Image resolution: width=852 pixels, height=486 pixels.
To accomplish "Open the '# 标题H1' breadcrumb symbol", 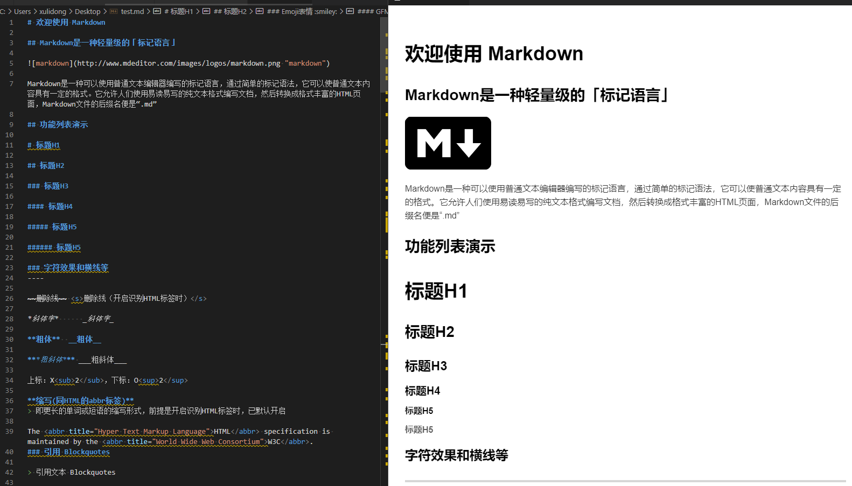I will tap(178, 11).
